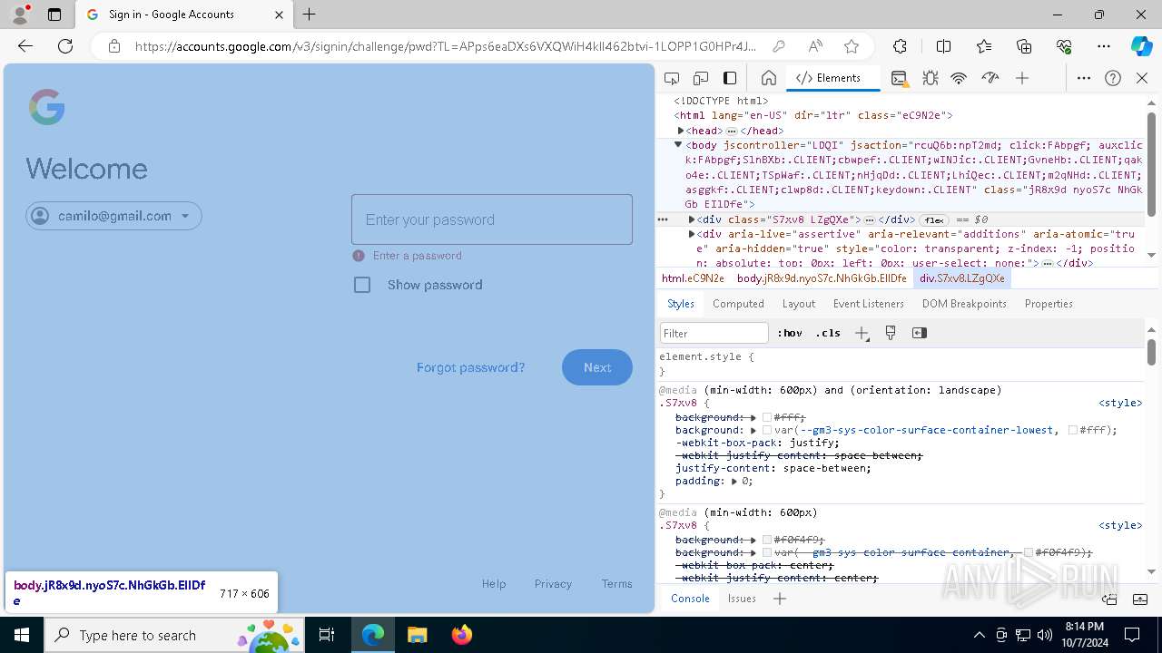Click the Next button
1162x653 pixels.
click(597, 367)
